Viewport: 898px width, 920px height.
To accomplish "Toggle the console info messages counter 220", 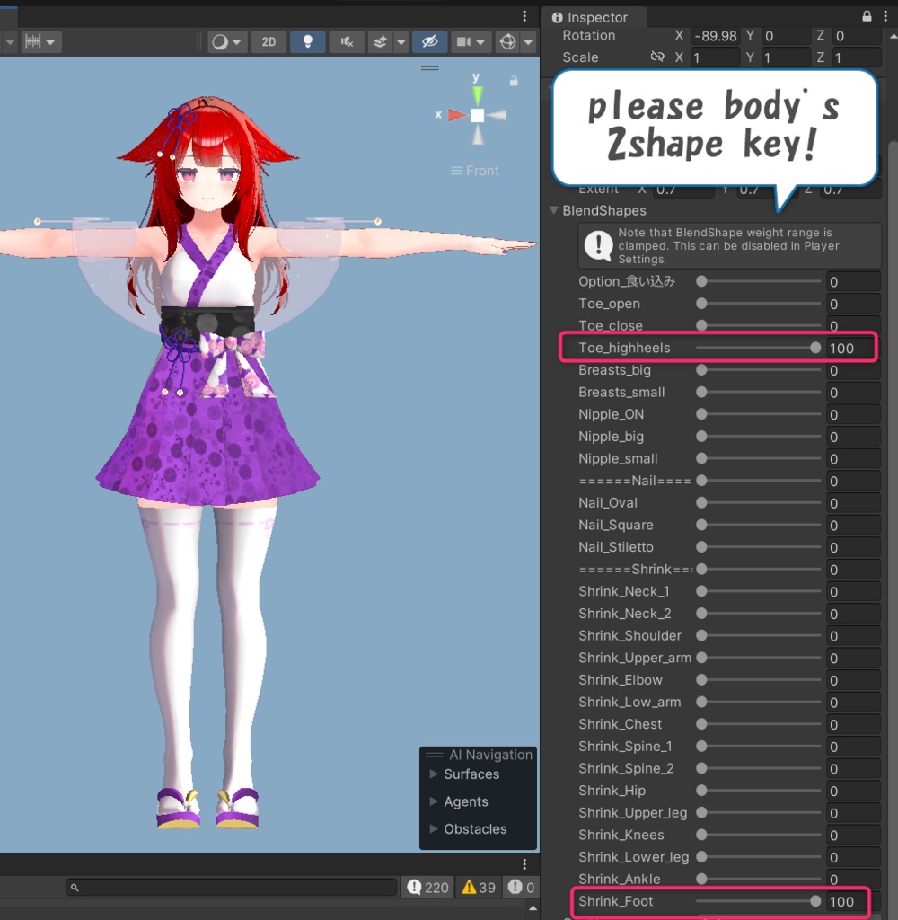I will tap(428, 887).
